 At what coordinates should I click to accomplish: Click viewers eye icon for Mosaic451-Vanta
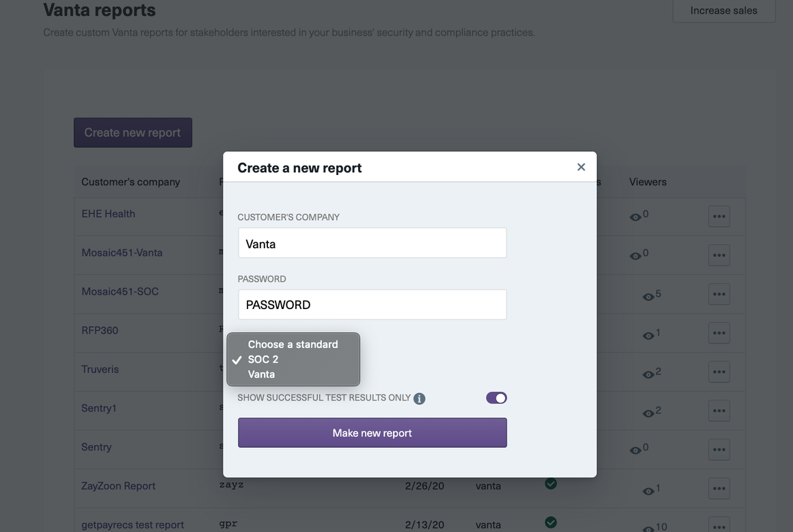pyautogui.click(x=635, y=256)
